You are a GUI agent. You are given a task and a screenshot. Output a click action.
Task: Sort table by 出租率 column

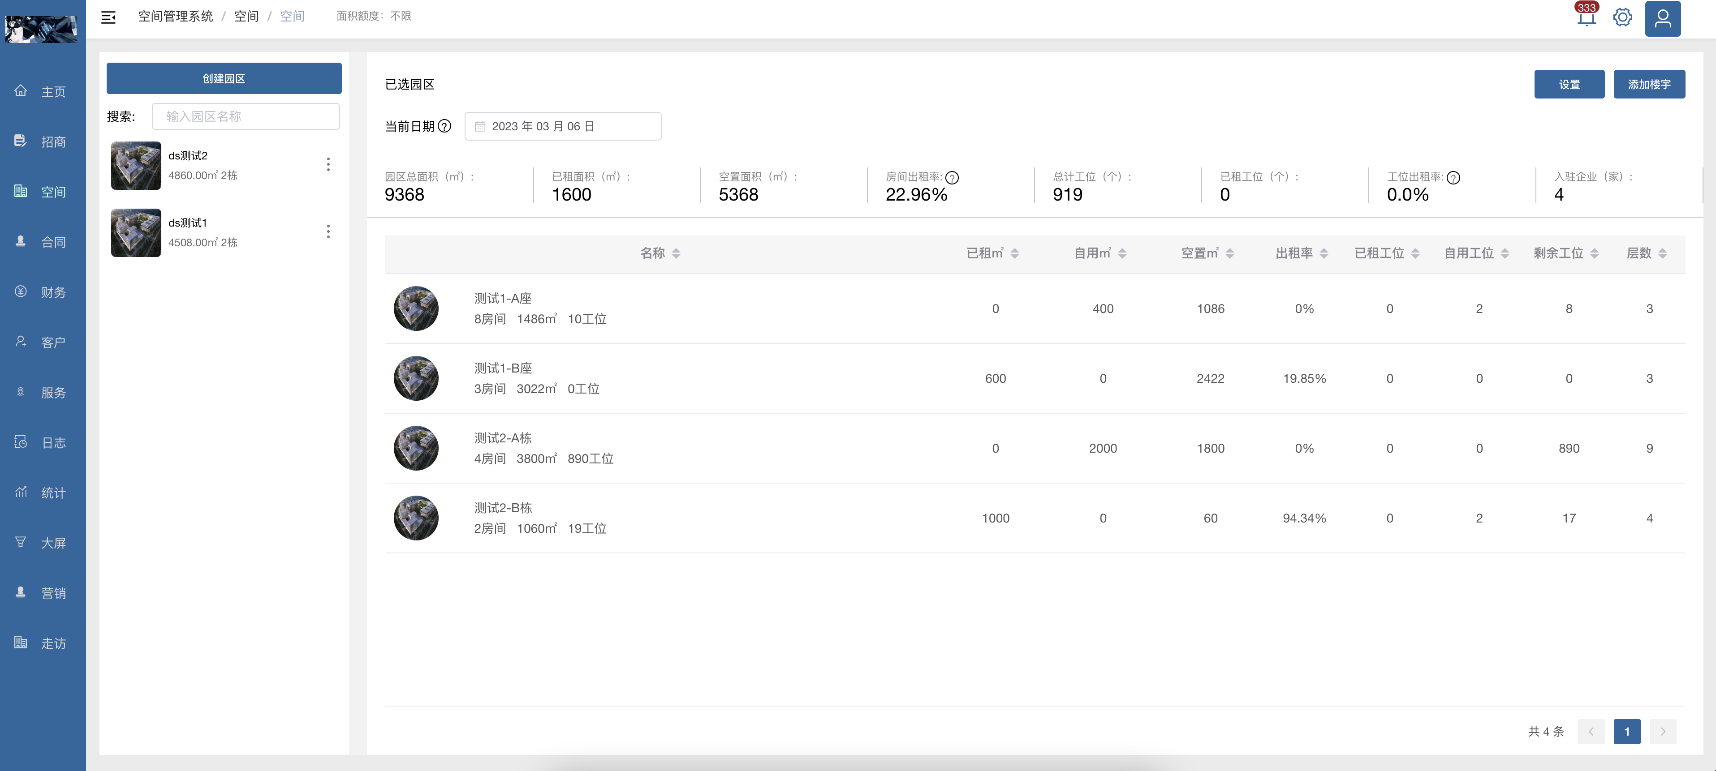[x=1324, y=253]
